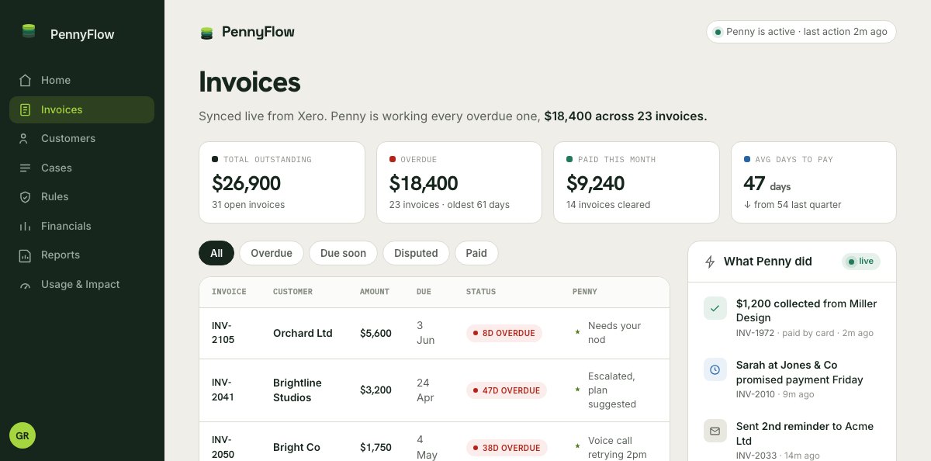Click the $5,600 amount cell
This screenshot has width=931, height=461.
coord(376,333)
